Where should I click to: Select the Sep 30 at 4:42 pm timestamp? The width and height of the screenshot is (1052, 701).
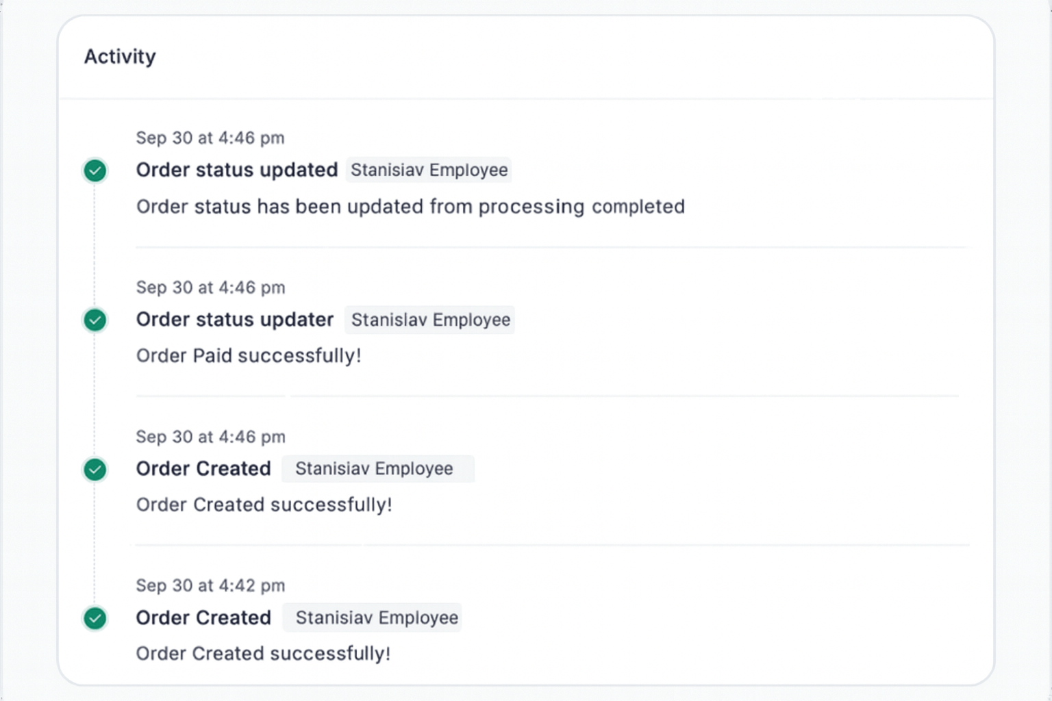[210, 585]
